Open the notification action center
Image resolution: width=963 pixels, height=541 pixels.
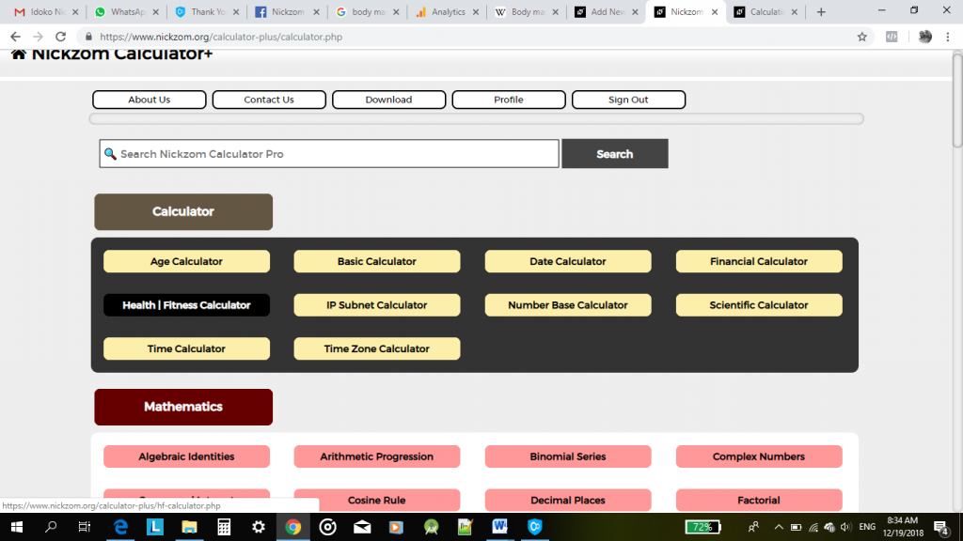point(940,527)
